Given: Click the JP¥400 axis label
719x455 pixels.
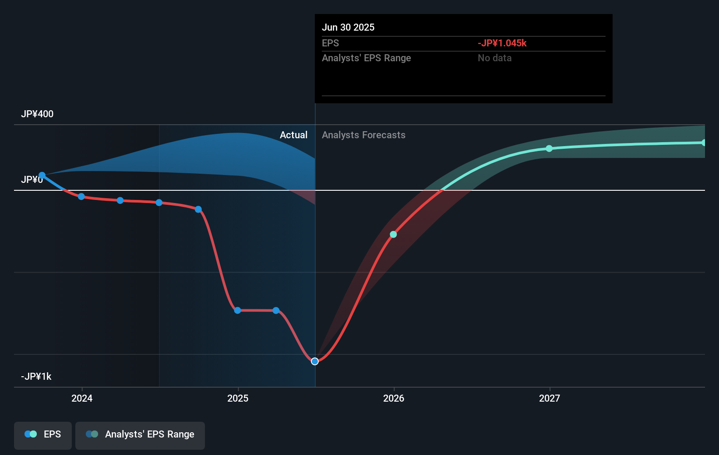Looking at the screenshot, I should (x=37, y=114).
